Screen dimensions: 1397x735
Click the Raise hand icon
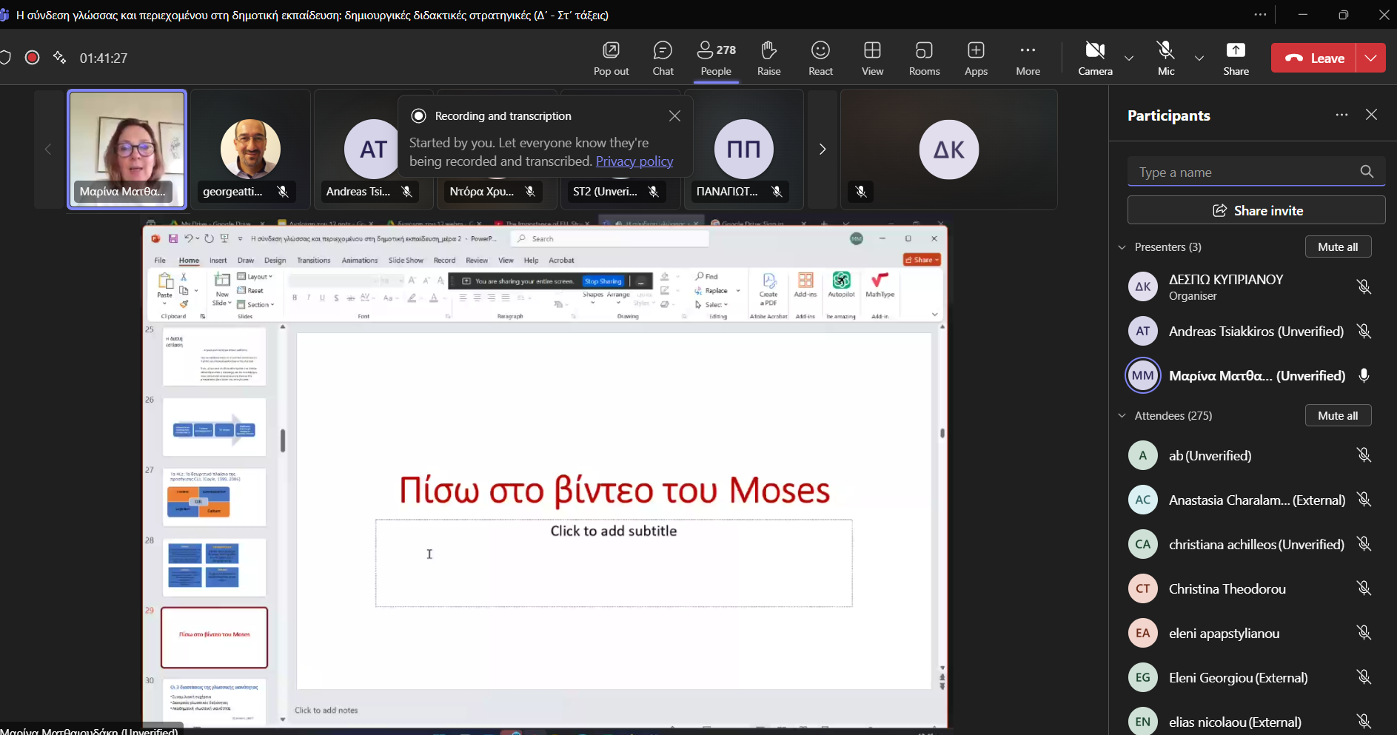pos(768,58)
